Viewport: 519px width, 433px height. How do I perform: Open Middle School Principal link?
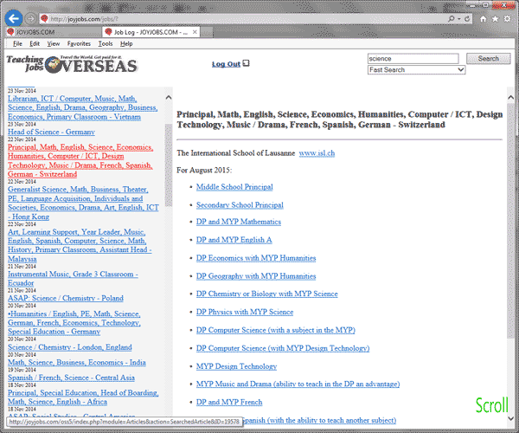(234, 187)
